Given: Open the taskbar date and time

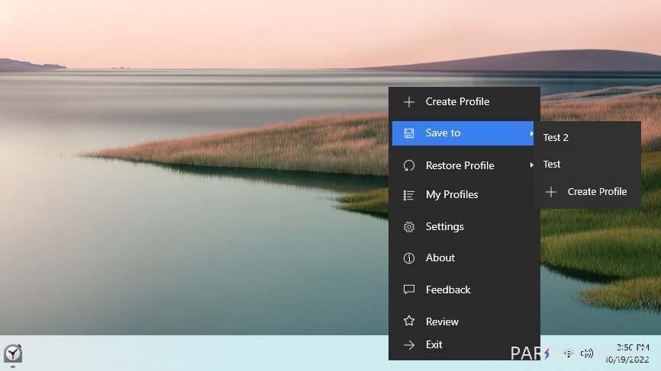Looking at the screenshot, I should coord(627,353).
